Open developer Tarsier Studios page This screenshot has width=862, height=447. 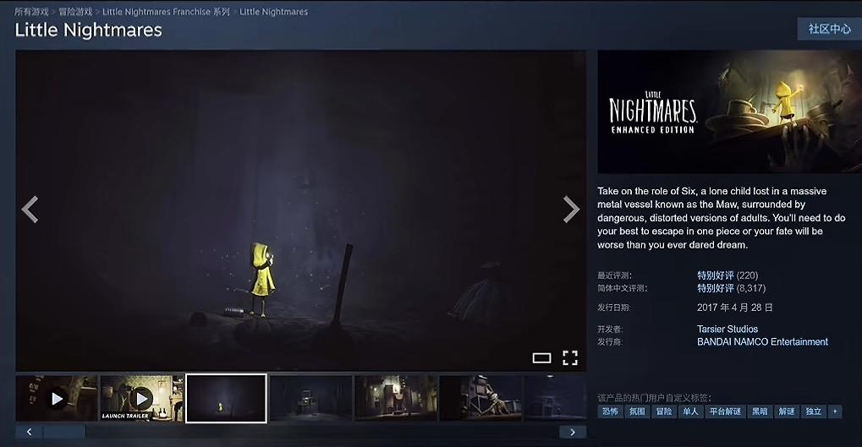click(727, 329)
